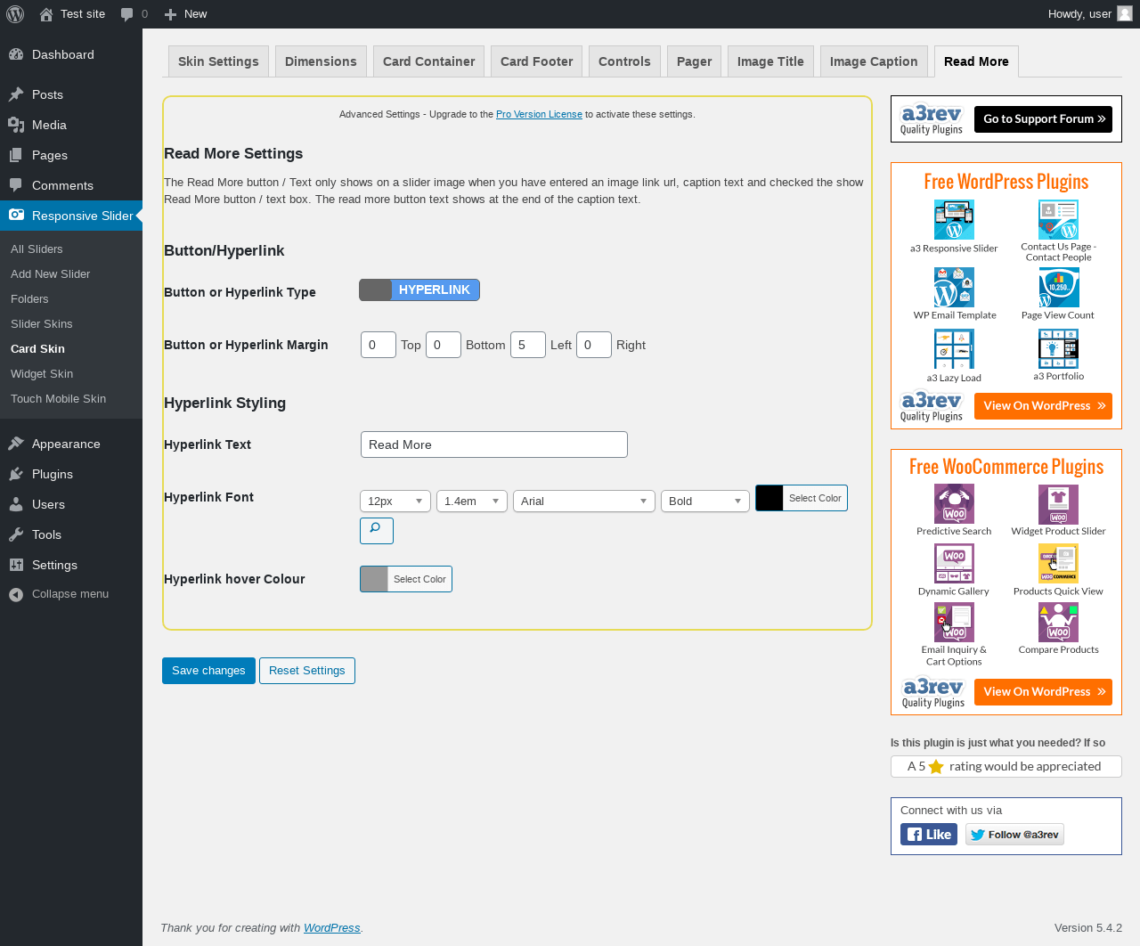
Task: Open the Predictive Search plugin icon
Action: [x=954, y=504]
